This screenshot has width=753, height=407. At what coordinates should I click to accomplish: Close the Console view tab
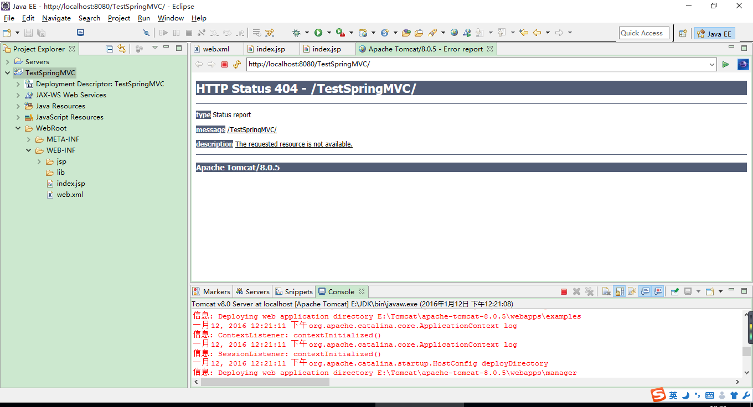click(x=362, y=291)
